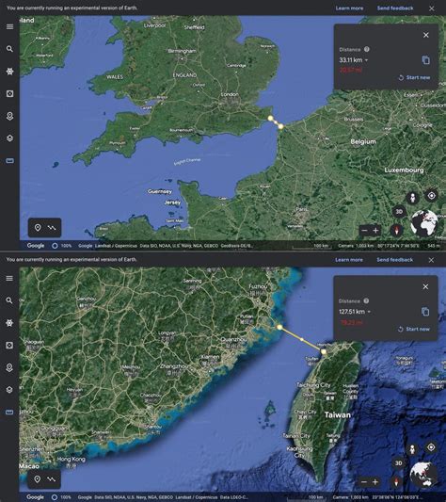The width and height of the screenshot is (446, 502).
Task: Click the measurement endpoint on the Fujian coast
Action: pos(279,327)
